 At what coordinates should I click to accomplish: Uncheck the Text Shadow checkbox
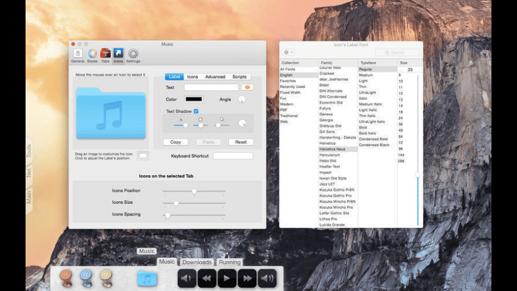pos(196,111)
